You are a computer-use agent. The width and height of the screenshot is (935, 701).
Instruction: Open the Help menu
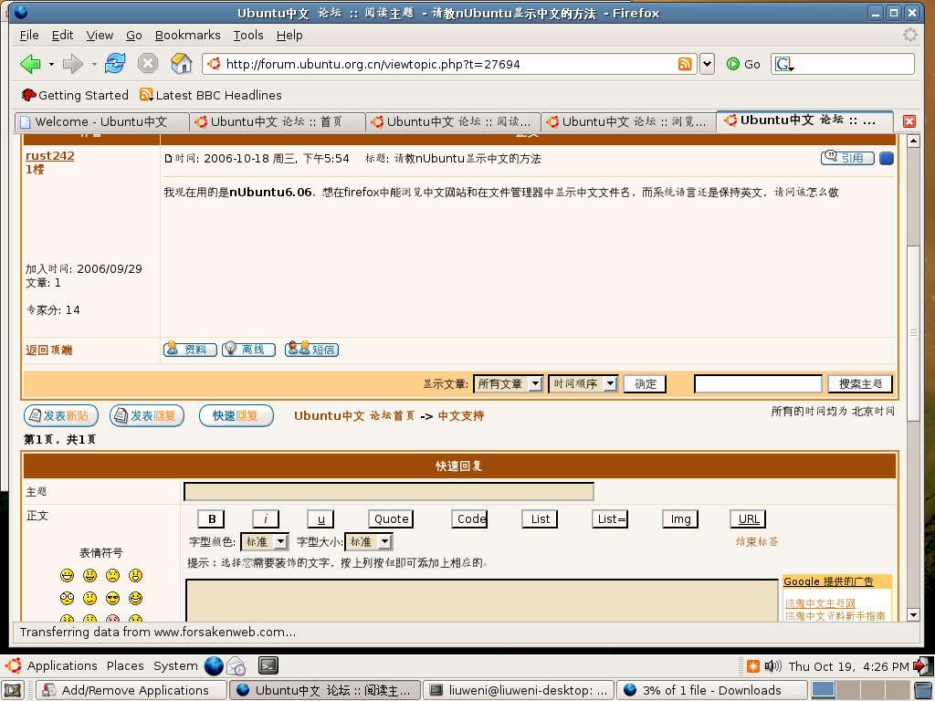click(289, 36)
